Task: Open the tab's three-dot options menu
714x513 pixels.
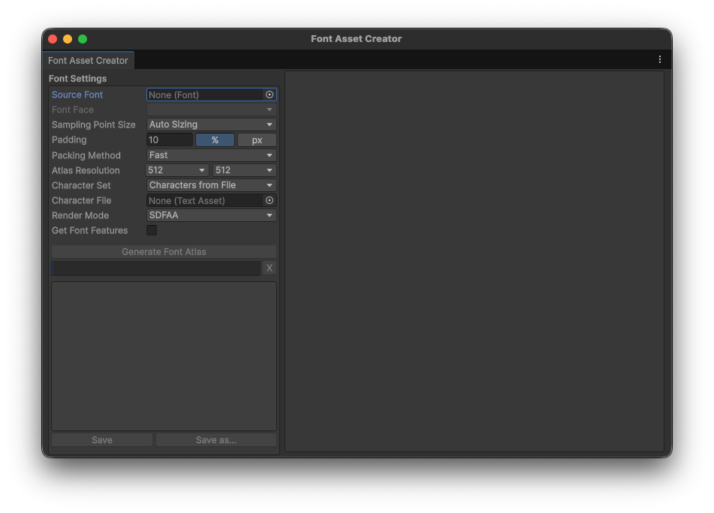Action: pos(660,60)
